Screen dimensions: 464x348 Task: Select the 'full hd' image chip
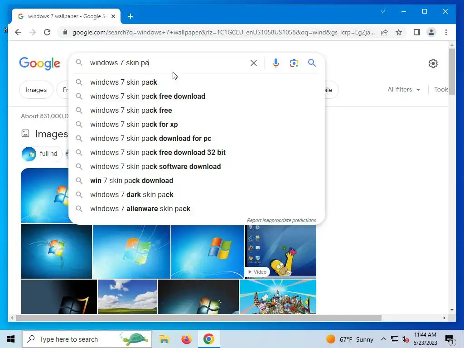pos(42,154)
